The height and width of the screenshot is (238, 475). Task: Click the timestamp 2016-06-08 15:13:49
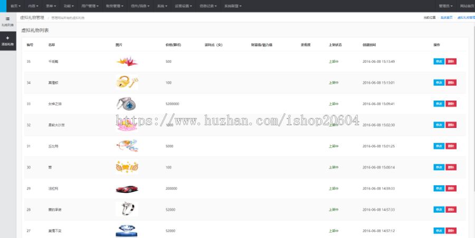378,62
